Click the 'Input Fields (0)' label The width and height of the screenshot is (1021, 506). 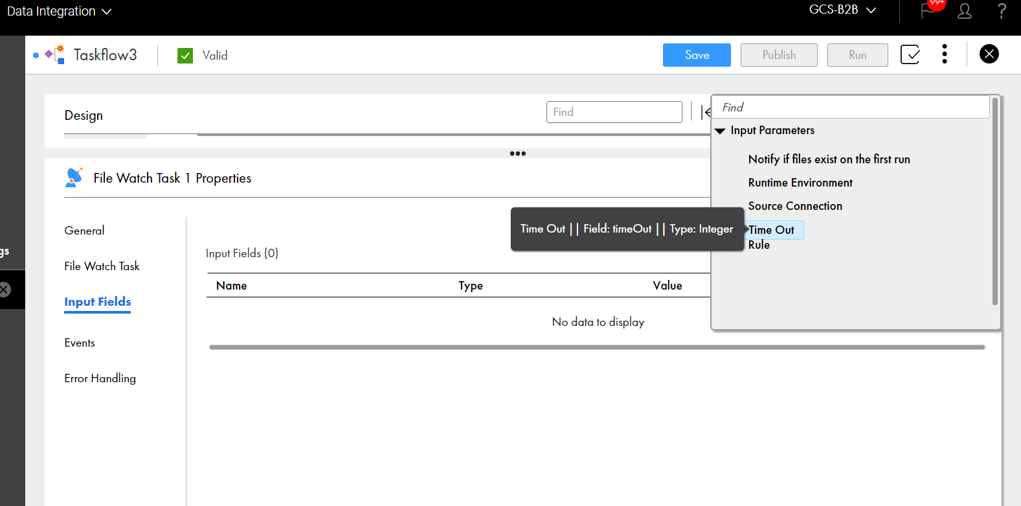(x=242, y=253)
